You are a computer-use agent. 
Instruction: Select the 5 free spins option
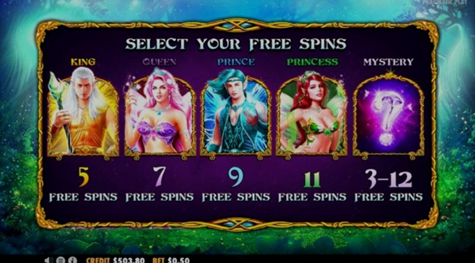[x=83, y=184]
